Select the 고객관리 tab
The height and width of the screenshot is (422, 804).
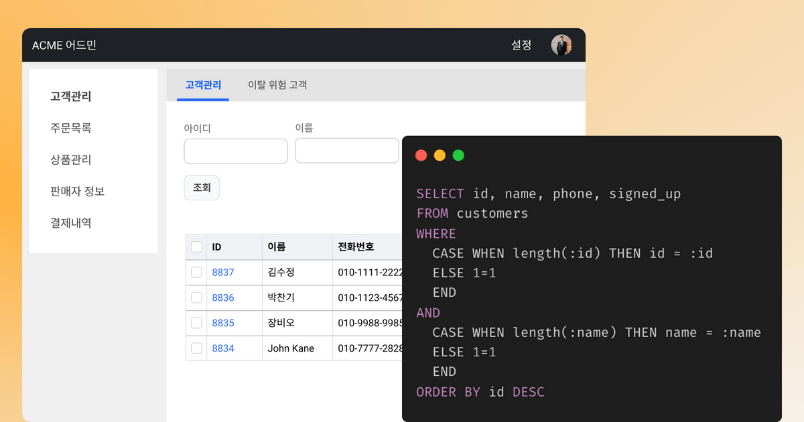click(203, 85)
